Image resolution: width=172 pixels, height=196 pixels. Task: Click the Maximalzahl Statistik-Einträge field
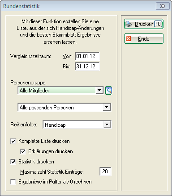click(x=105, y=171)
